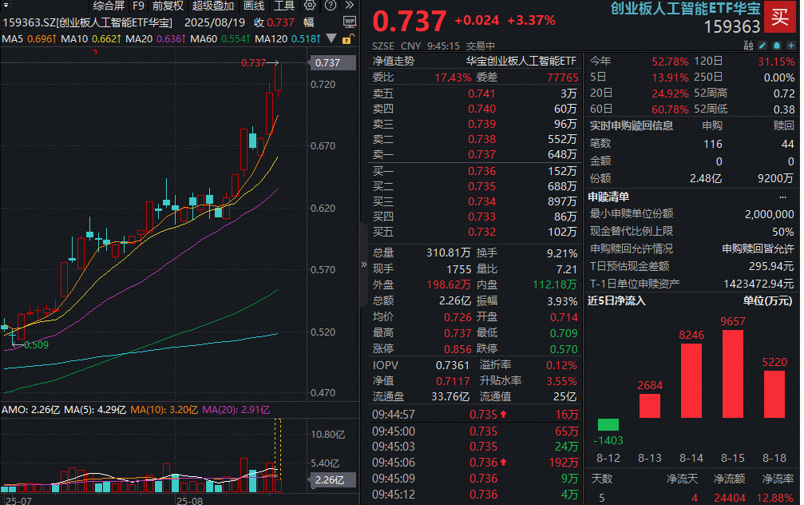
Task: Open the MA dropdown triangle next to MA120
Action: coord(331,38)
